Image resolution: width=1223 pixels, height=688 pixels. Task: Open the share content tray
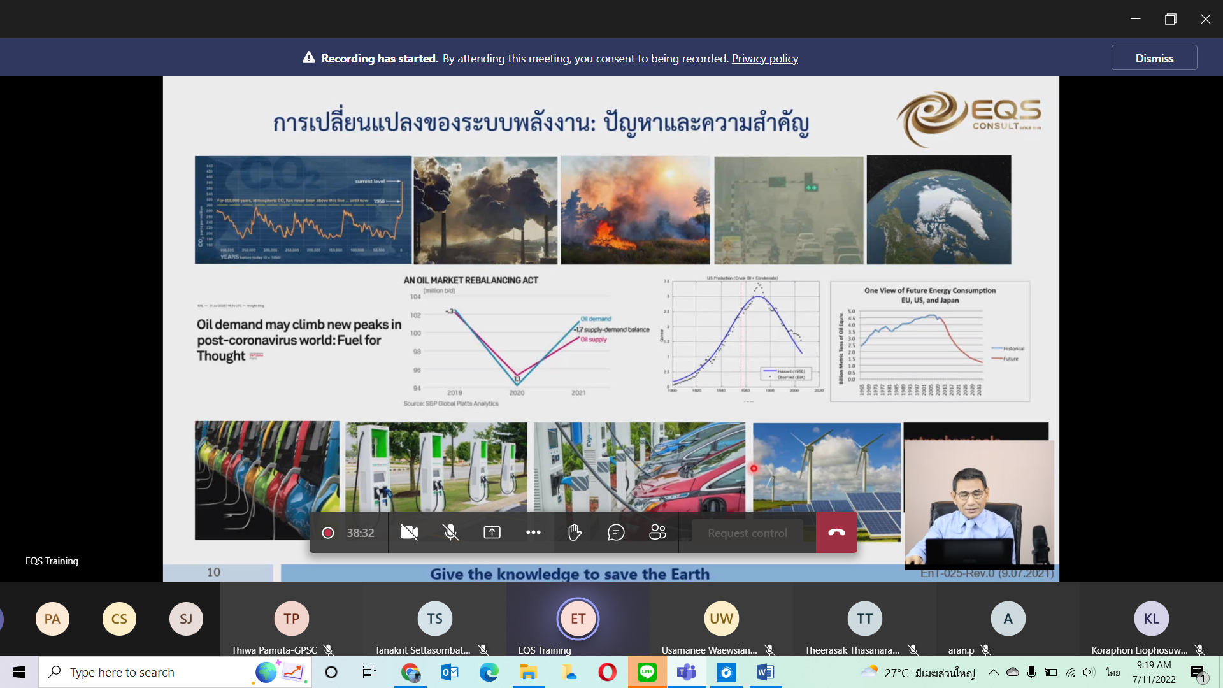pyautogui.click(x=492, y=533)
